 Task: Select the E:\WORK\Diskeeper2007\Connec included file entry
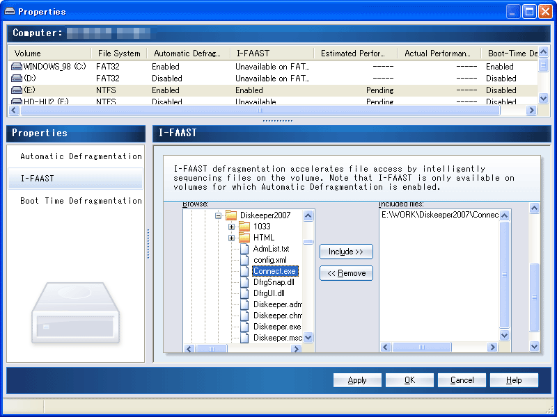[440, 215]
